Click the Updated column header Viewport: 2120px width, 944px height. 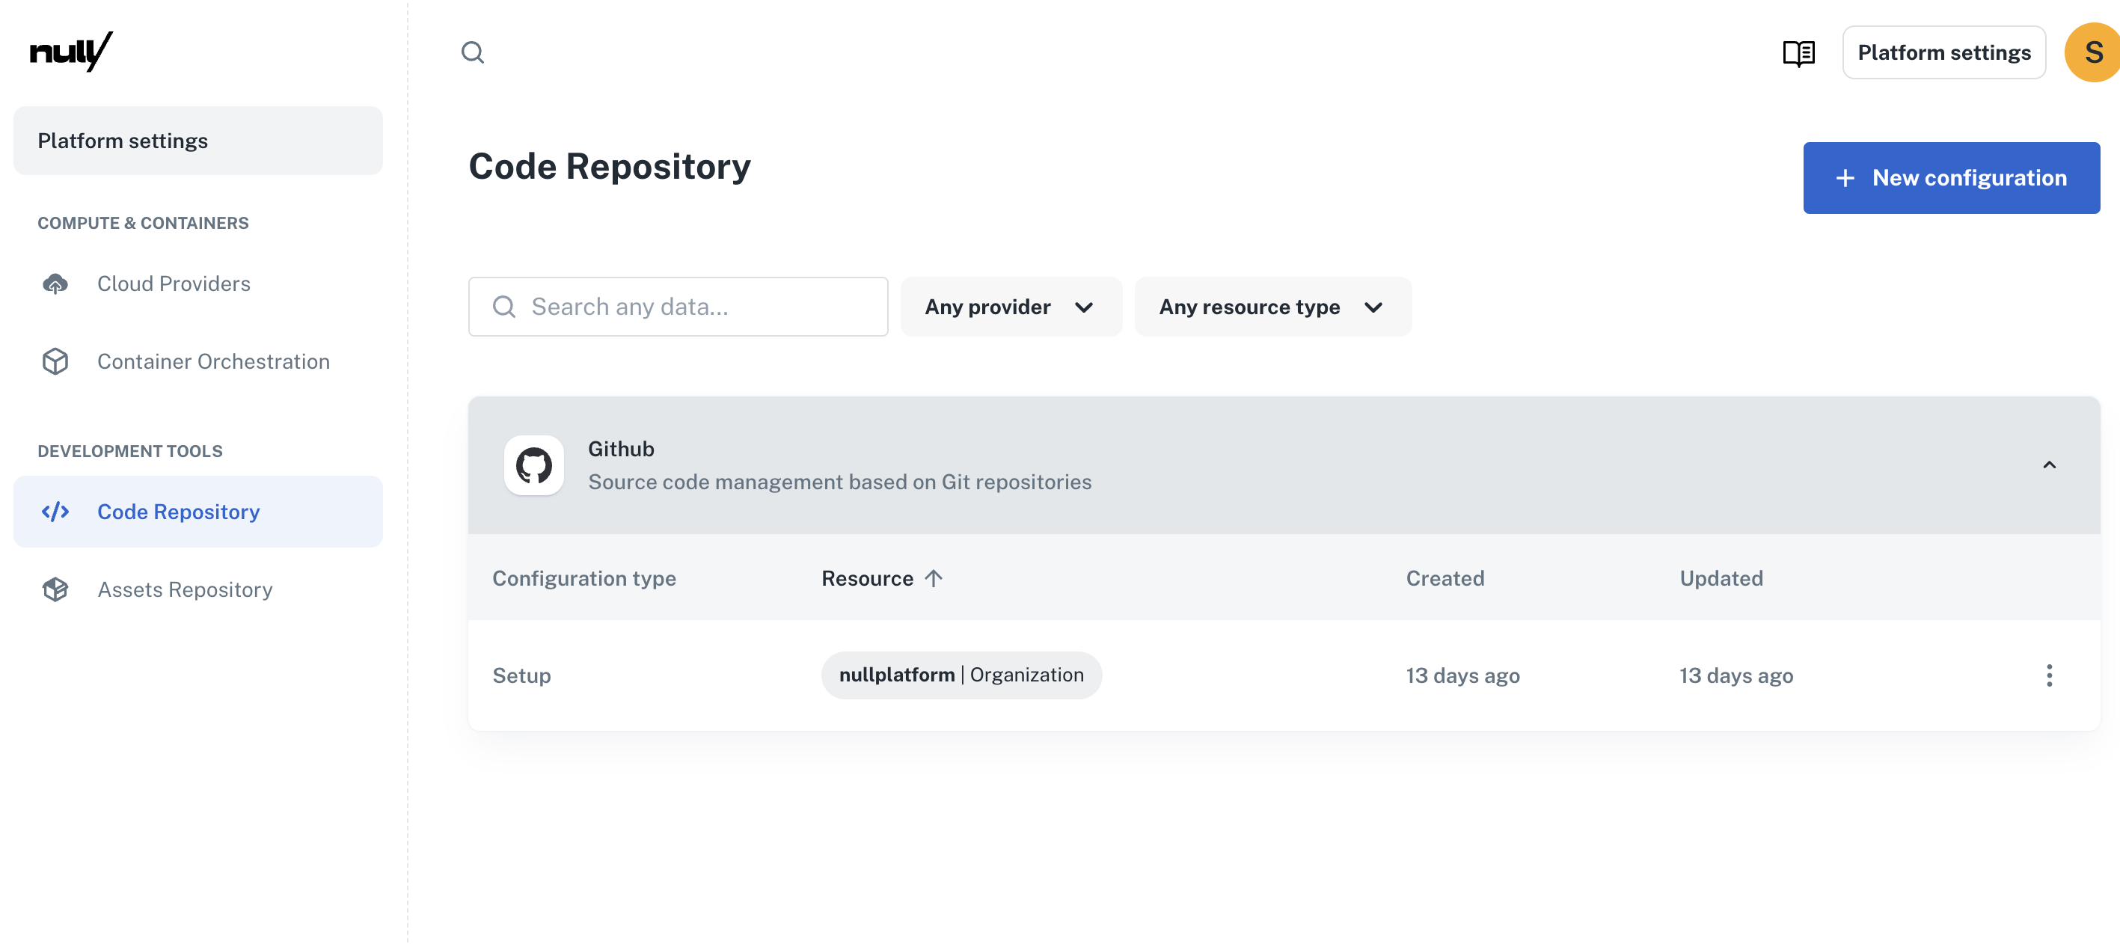(x=1721, y=578)
